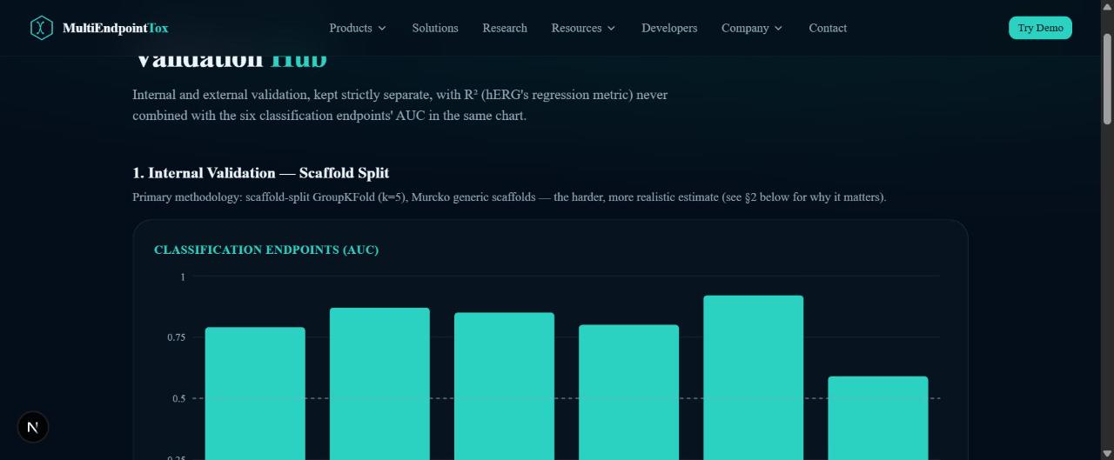
Task: Click the 'CLASSIFICATION ENDPOINTS (AUC)' chart title
Action: (266, 250)
